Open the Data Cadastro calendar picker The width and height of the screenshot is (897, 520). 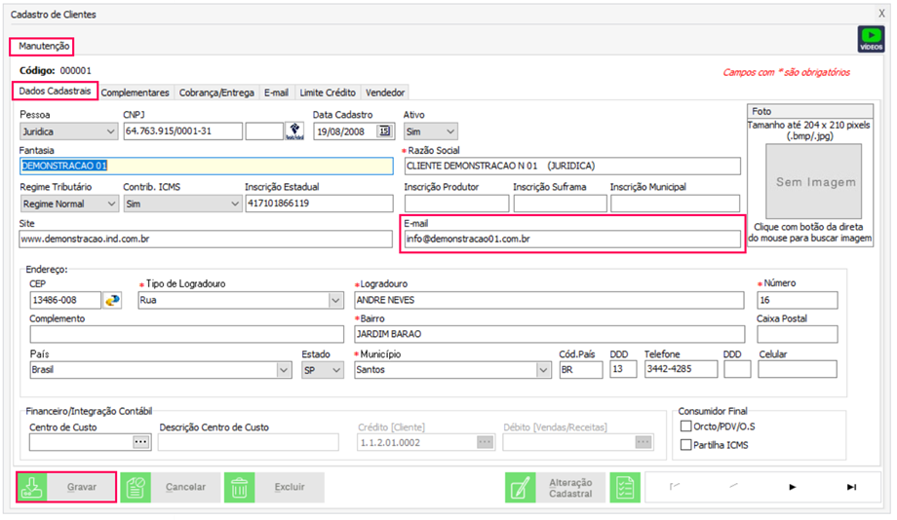pyautogui.click(x=384, y=131)
